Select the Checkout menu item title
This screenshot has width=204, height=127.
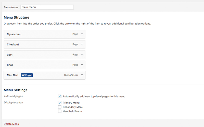pyautogui.click(x=13, y=44)
